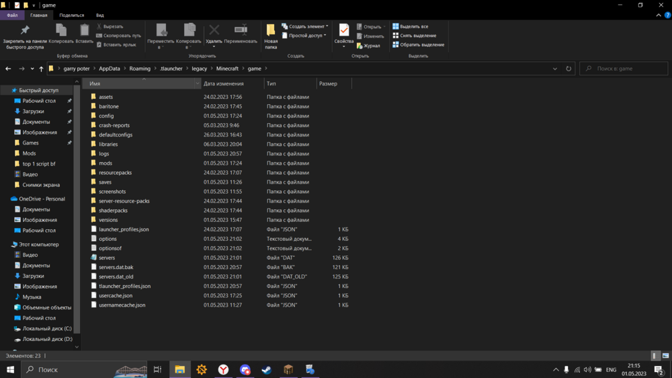Go up one folder level
Image resolution: width=672 pixels, height=378 pixels.
pos(41,69)
